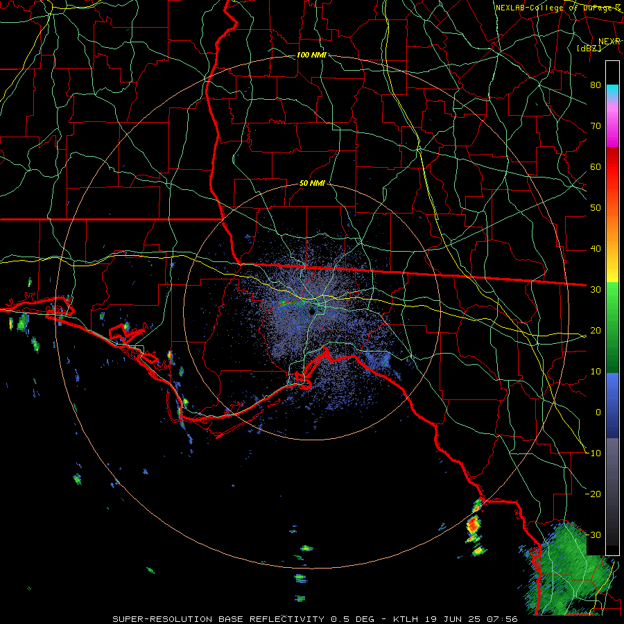Click the 80 value on the dBZ scale
624x624 pixels.
pos(596,85)
